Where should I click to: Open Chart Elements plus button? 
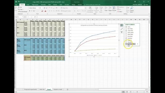pyautogui.click(x=122, y=25)
